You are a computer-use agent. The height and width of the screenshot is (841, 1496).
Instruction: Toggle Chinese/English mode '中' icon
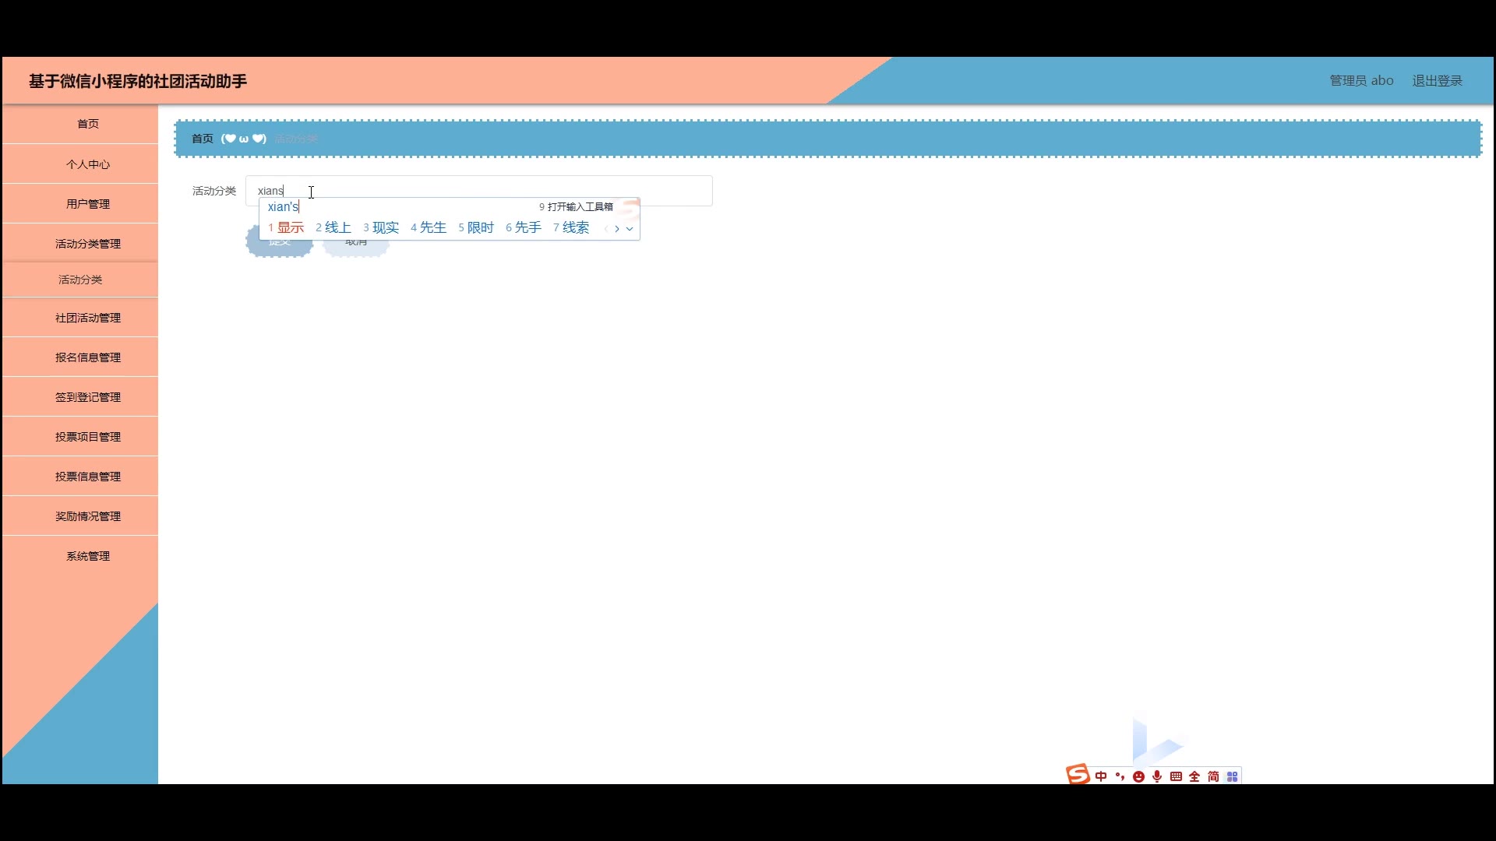(1101, 776)
